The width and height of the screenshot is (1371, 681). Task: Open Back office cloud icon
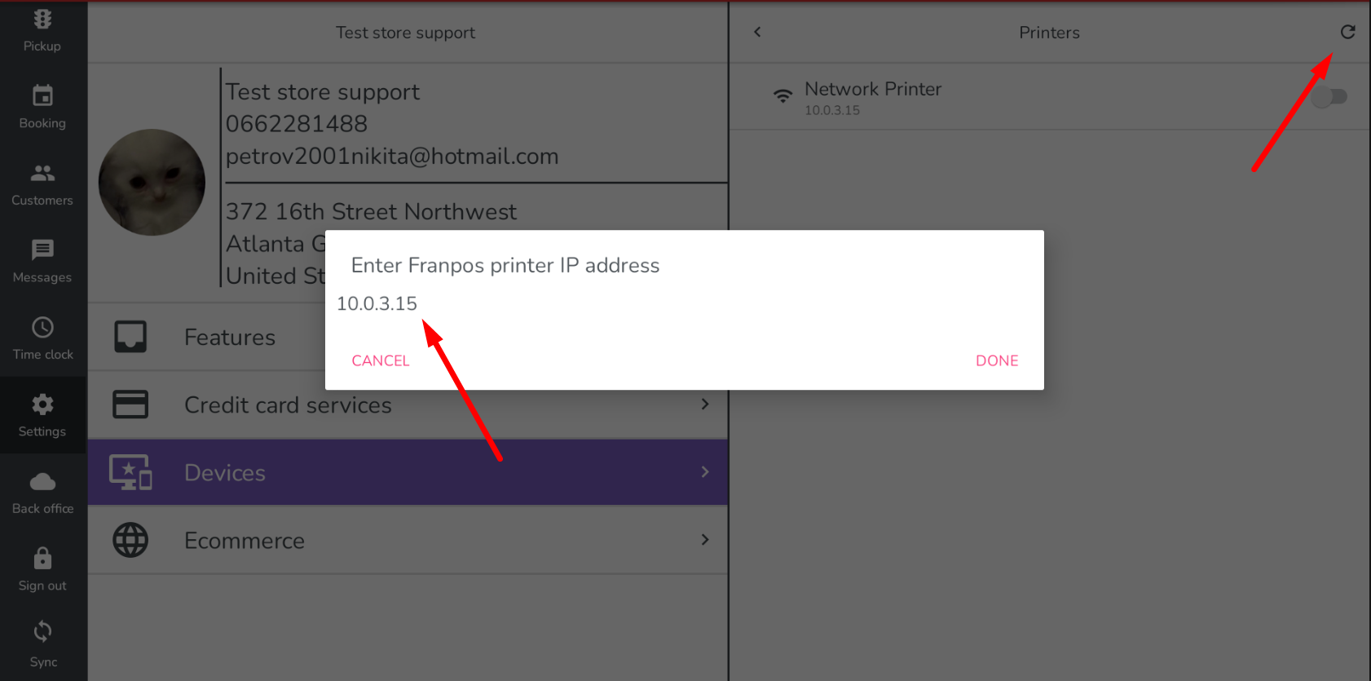(42, 482)
